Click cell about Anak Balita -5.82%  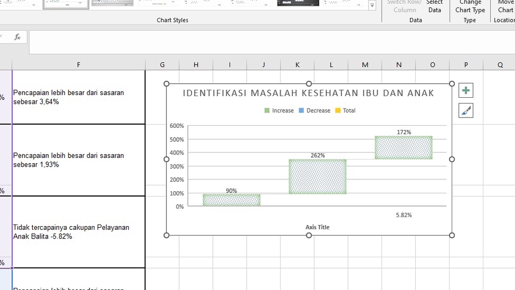tap(78, 232)
